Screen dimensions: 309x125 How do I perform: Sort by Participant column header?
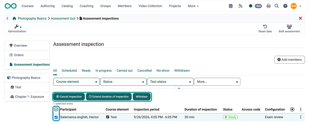[x=68, y=109]
